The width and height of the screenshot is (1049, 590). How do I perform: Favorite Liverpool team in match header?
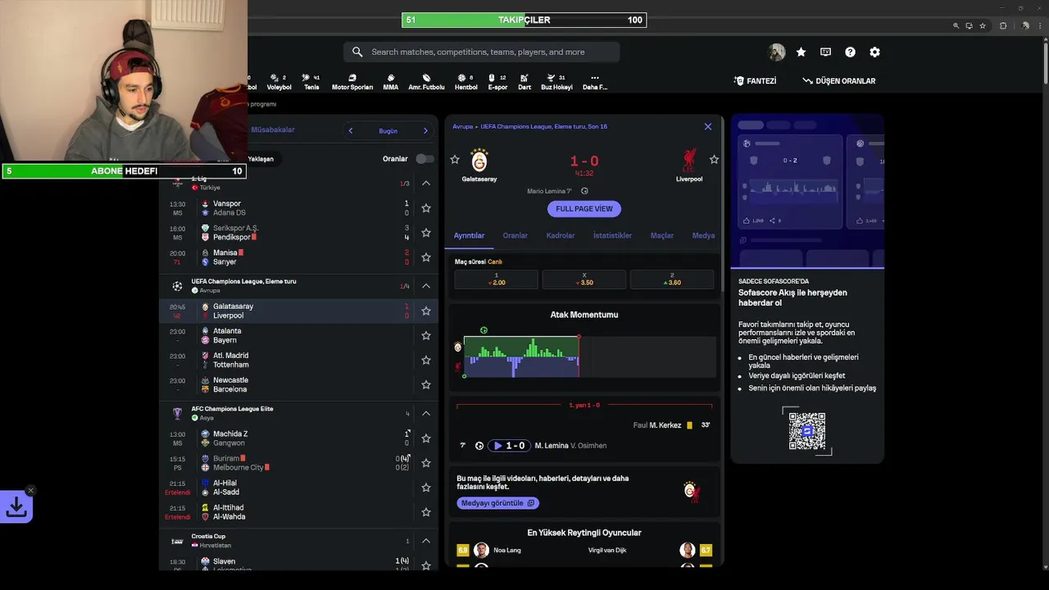pos(714,160)
